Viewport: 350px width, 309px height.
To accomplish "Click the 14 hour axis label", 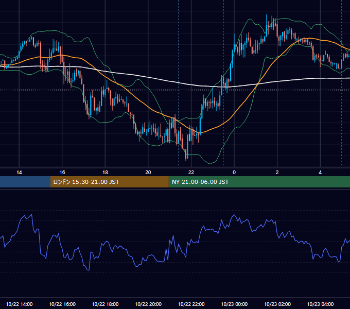I will point(19,173).
